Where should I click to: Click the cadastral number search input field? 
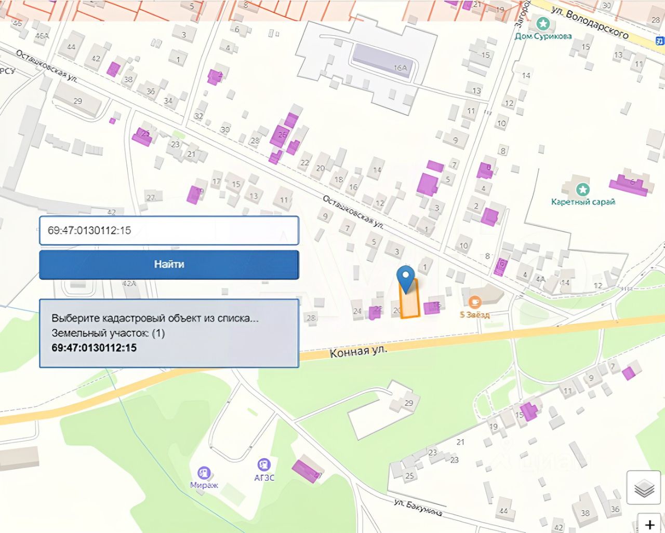pyautogui.click(x=169, y=230)
